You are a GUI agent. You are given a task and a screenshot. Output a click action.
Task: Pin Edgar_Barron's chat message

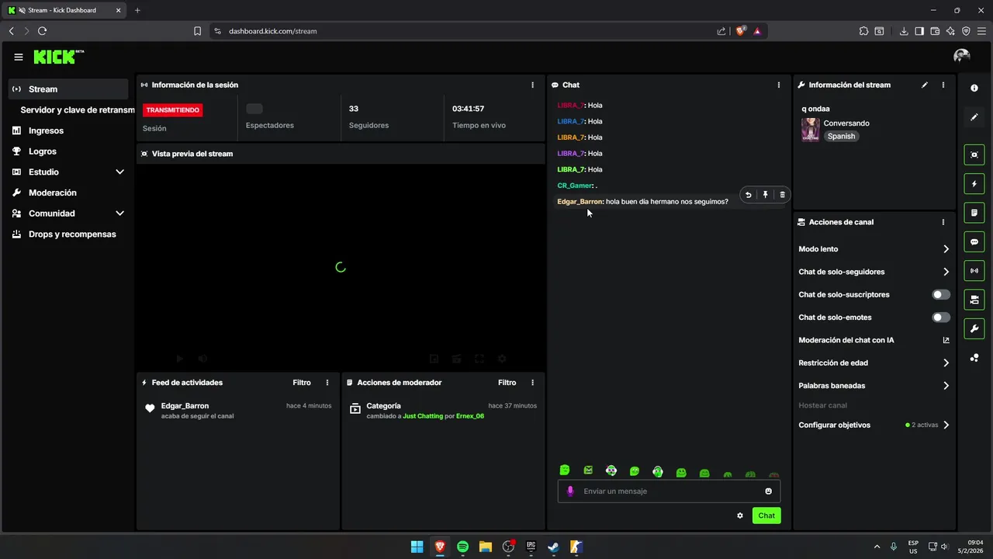click(x=765, y=195)
